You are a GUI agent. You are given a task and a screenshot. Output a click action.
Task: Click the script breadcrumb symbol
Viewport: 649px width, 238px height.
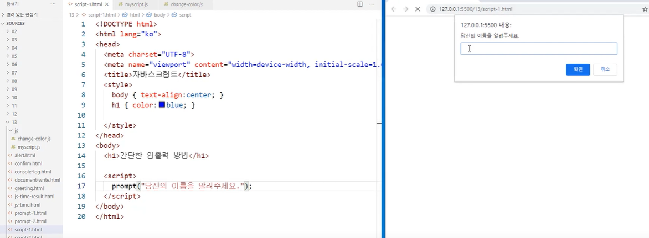click(x=182, y=14)
